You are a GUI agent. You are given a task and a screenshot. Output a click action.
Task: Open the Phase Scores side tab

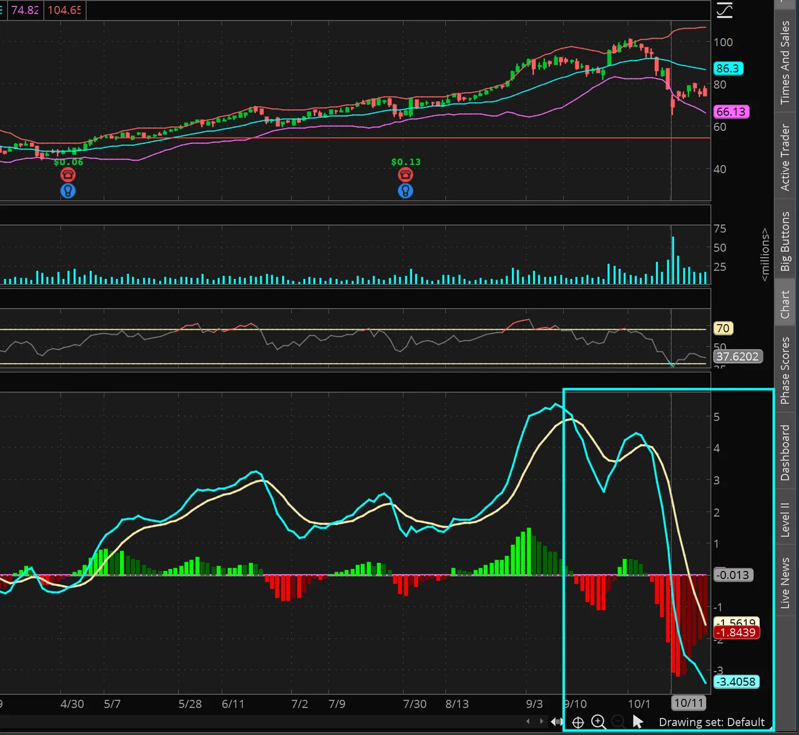785,371
